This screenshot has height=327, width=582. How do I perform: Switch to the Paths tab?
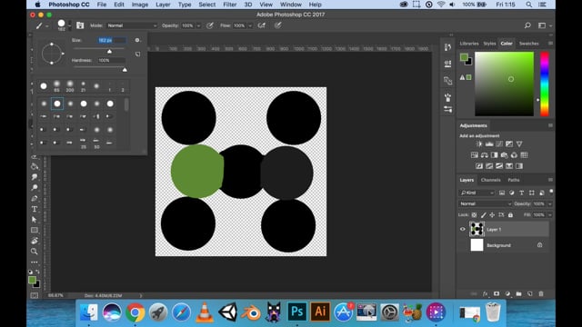coord(513,180)
